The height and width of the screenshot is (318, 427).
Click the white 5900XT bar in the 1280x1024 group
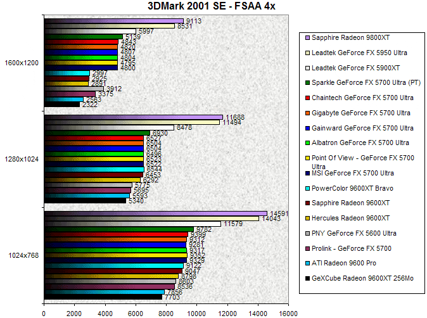(109, 127)
